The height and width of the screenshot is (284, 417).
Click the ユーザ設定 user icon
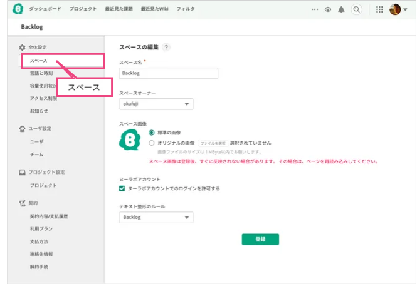[22, 129]
